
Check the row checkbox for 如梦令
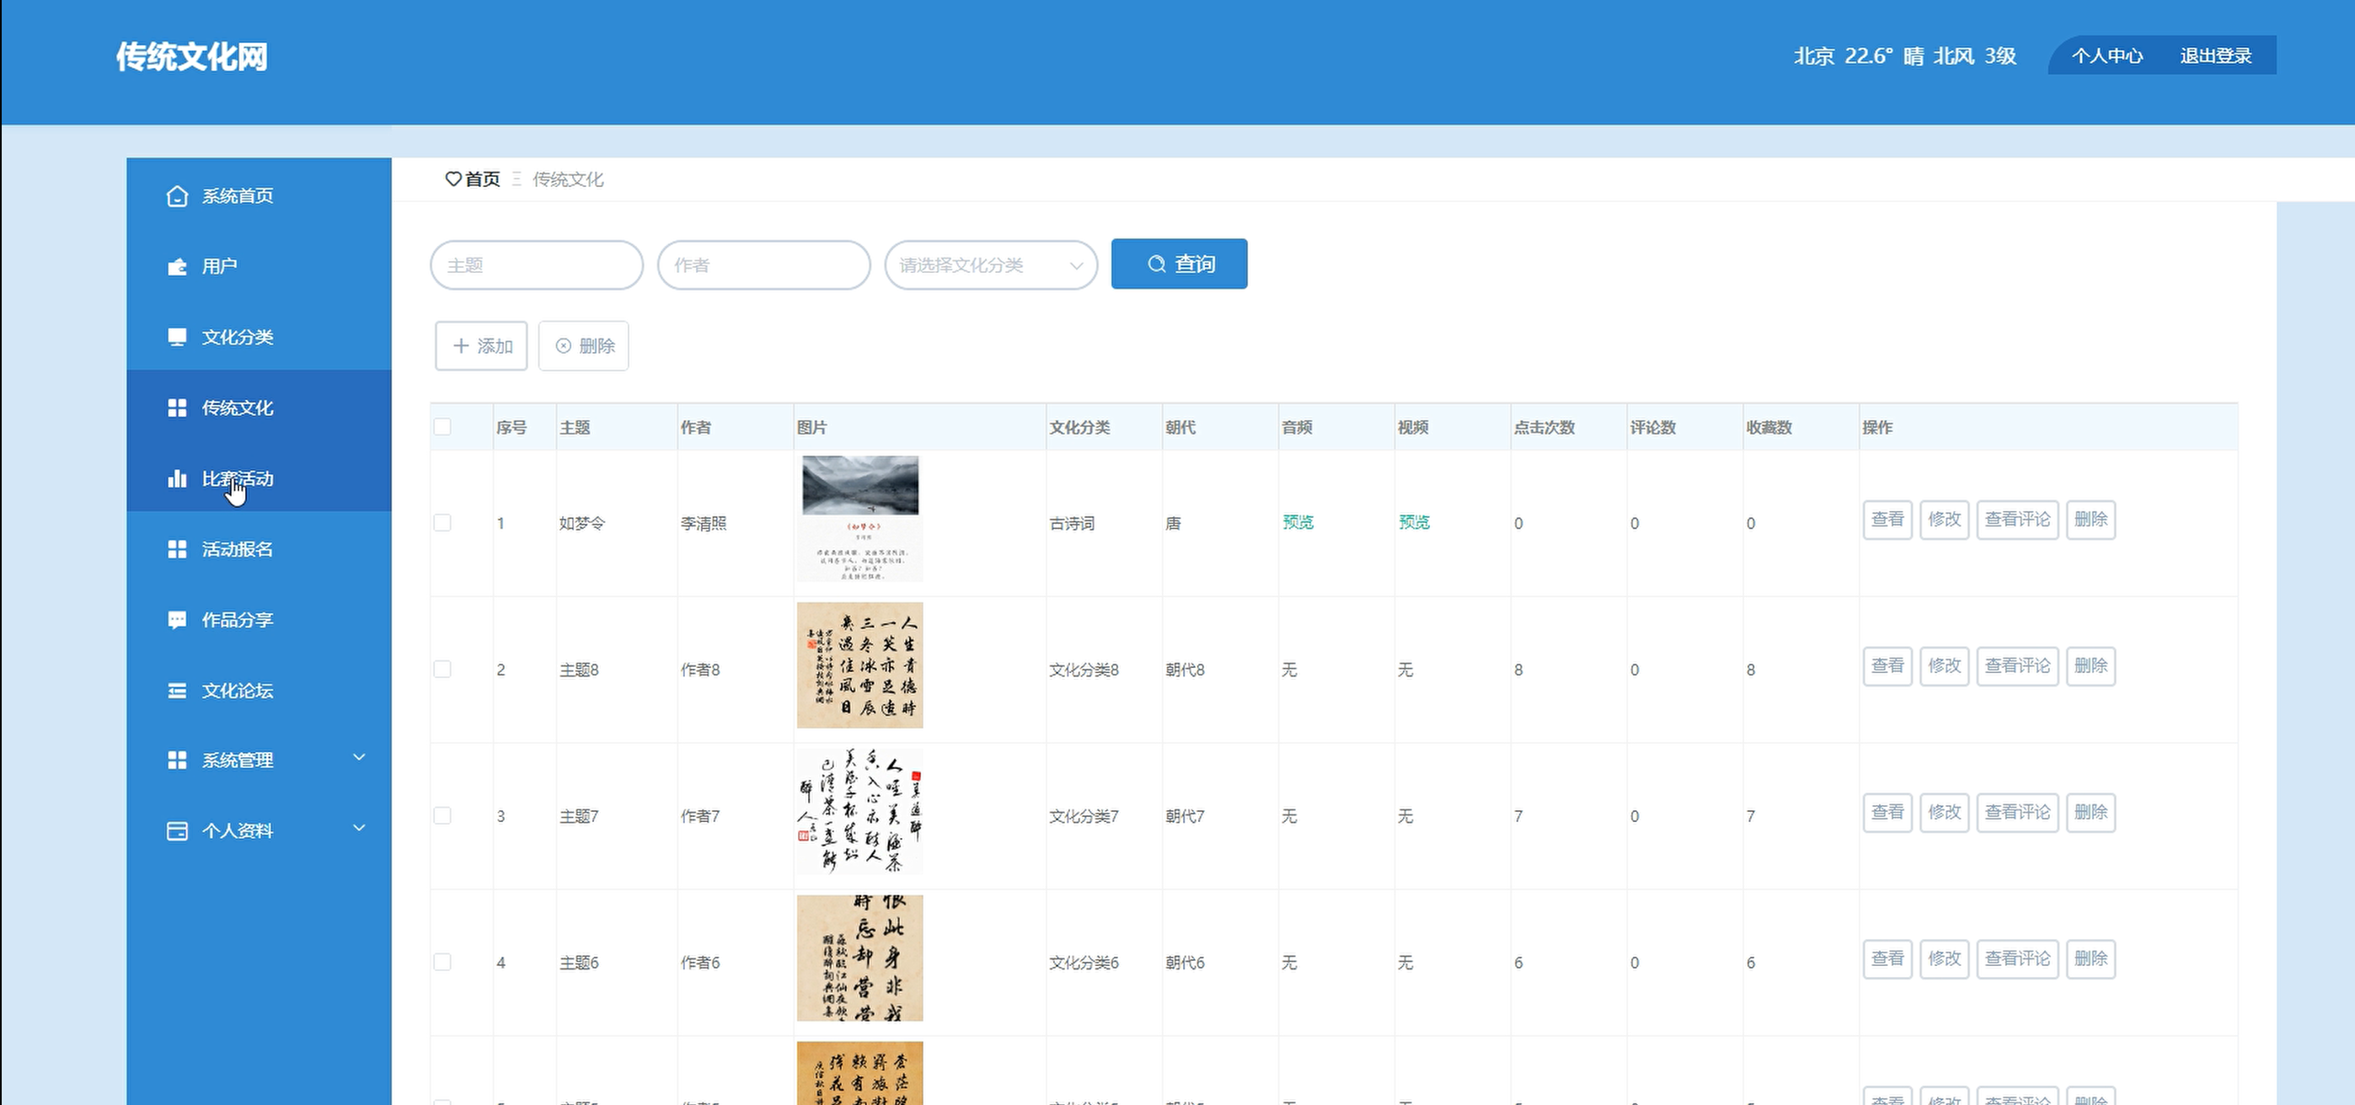coord(442,523)
